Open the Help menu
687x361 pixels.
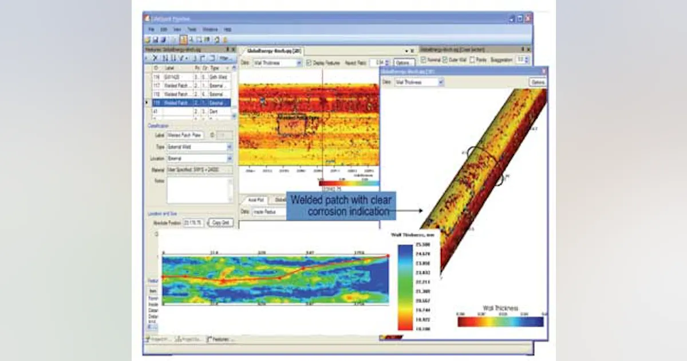[227, 29]
